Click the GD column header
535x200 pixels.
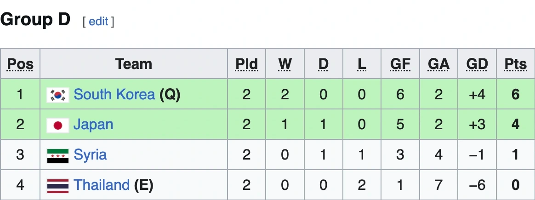(x=477, y=64)
